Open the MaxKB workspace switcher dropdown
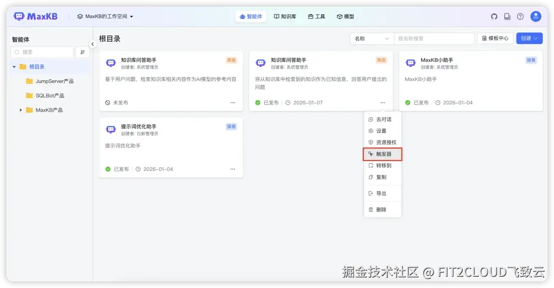The height and width of the screenshot is (288, 554). click(x=105, y=16)
